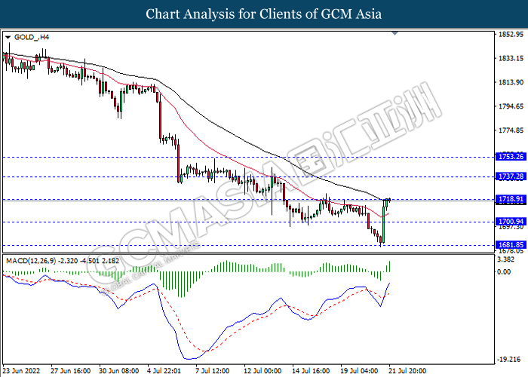This screenshot has height=377, width=528.
Task: Click the 27 Jun 16:00 time label
Action: click(x=70, y=371)
